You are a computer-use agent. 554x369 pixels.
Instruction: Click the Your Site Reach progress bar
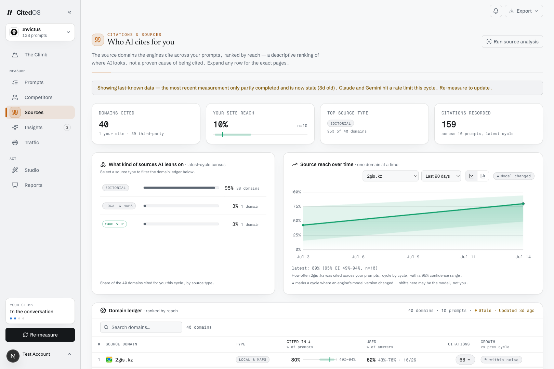(261, 135)
